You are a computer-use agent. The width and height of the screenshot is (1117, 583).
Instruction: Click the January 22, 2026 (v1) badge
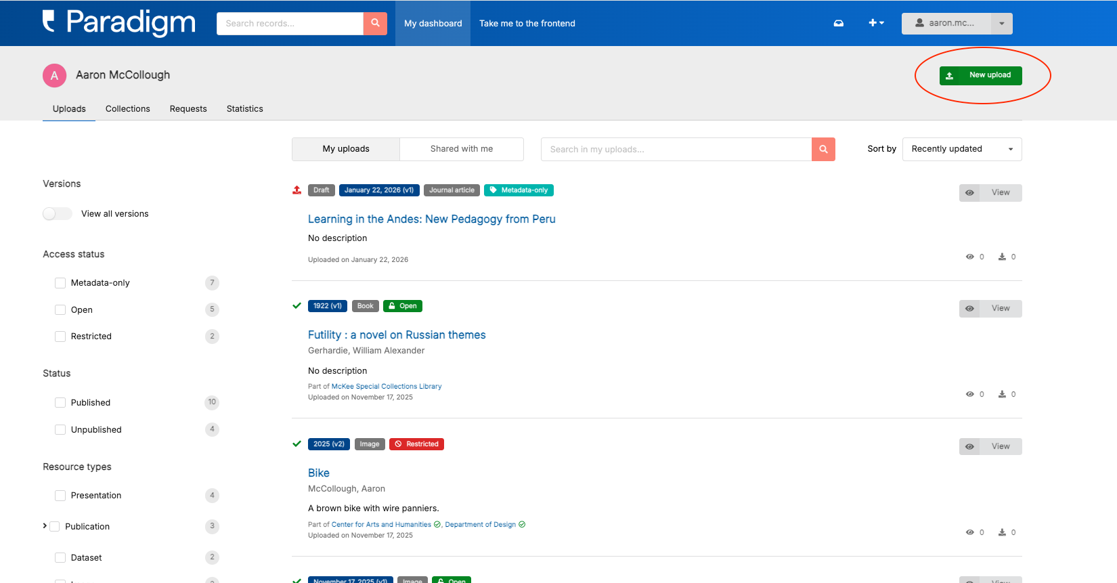[379, 190]
